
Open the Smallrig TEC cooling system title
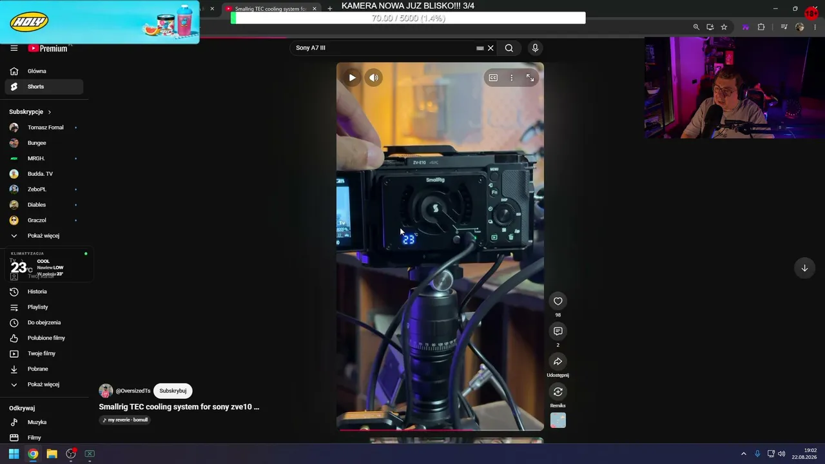179,407
